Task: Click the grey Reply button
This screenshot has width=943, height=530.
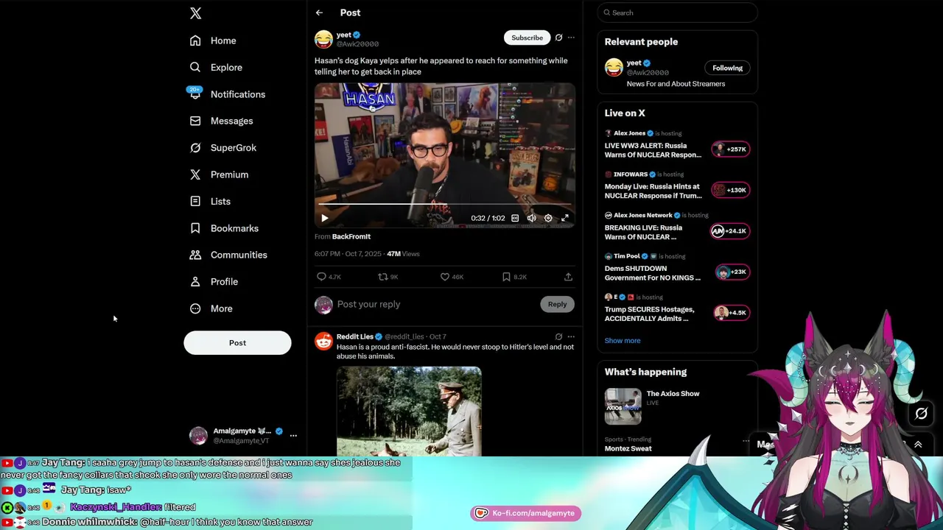Action: 557,304
